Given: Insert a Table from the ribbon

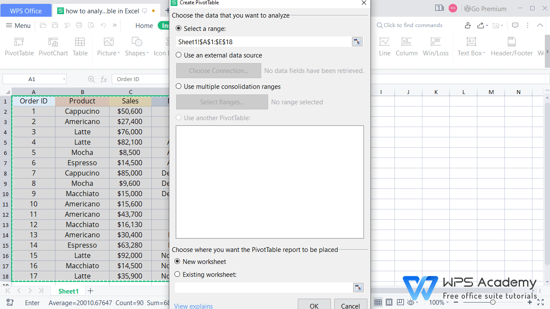Looking at the screenshot, I should (x=80, y=46).
